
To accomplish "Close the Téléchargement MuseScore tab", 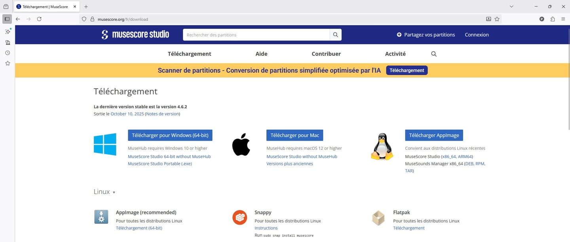I will (75, 7).
